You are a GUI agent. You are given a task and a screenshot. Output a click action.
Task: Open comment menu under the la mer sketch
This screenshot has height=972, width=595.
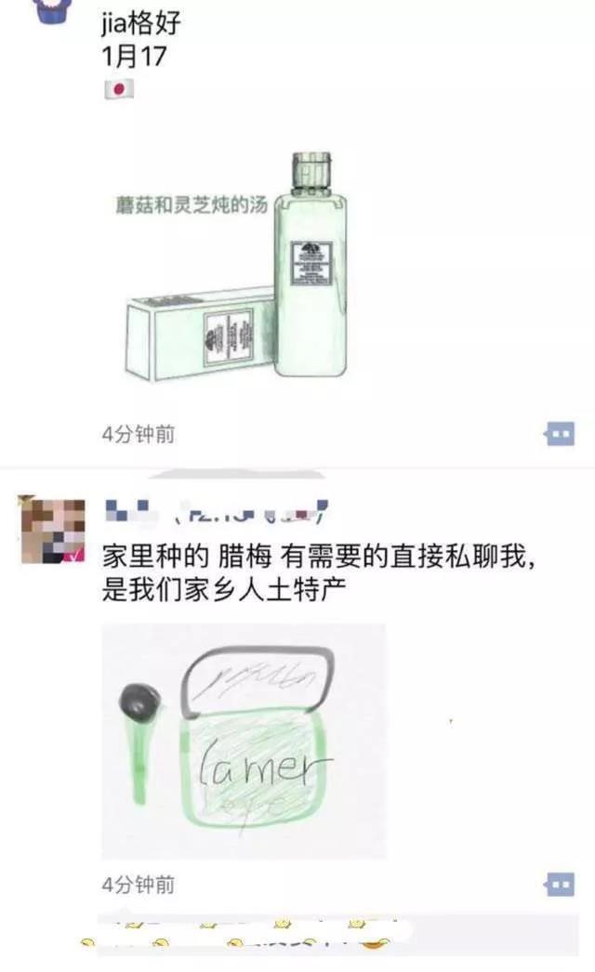click(x=560, y=884)
